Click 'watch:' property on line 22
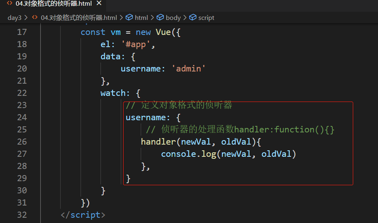This screenshot has width=378, height=223. click(x=115, y=93)
